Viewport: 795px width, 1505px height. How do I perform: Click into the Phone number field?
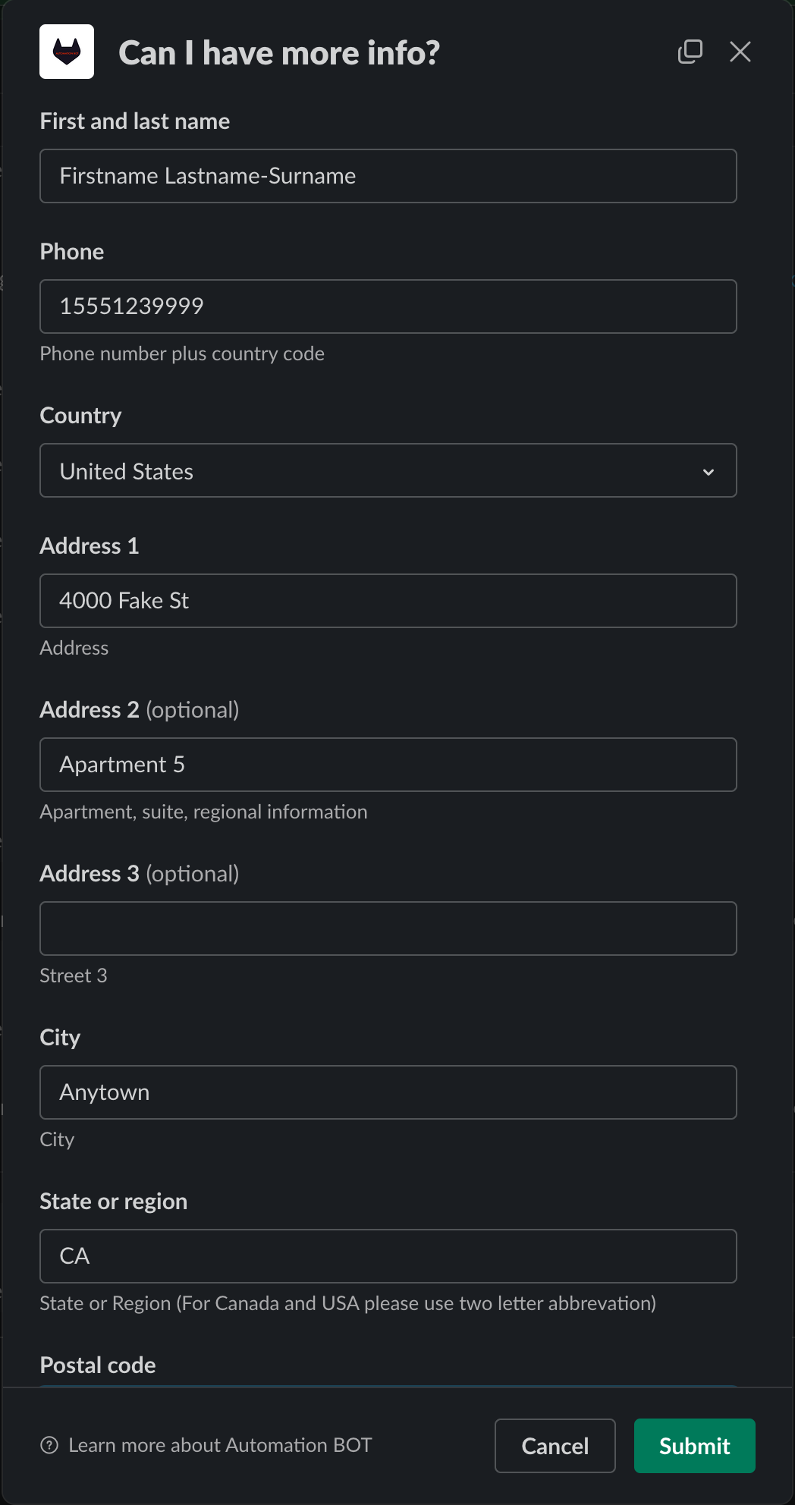388,306
